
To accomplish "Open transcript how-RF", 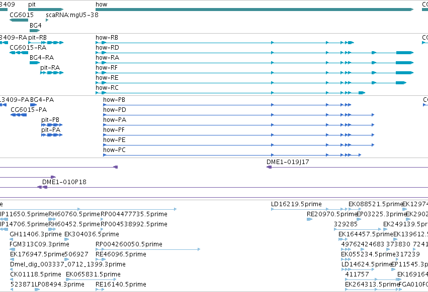I will [x=254, y=73].
